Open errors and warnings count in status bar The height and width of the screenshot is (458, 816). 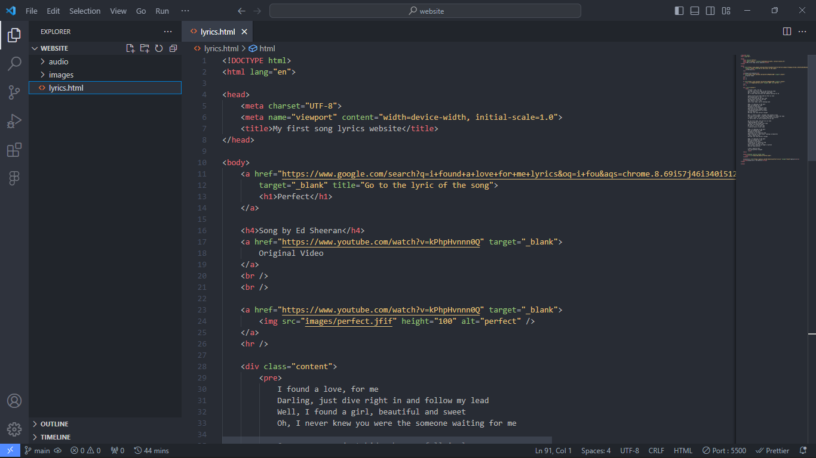click(x=85, y=451)
